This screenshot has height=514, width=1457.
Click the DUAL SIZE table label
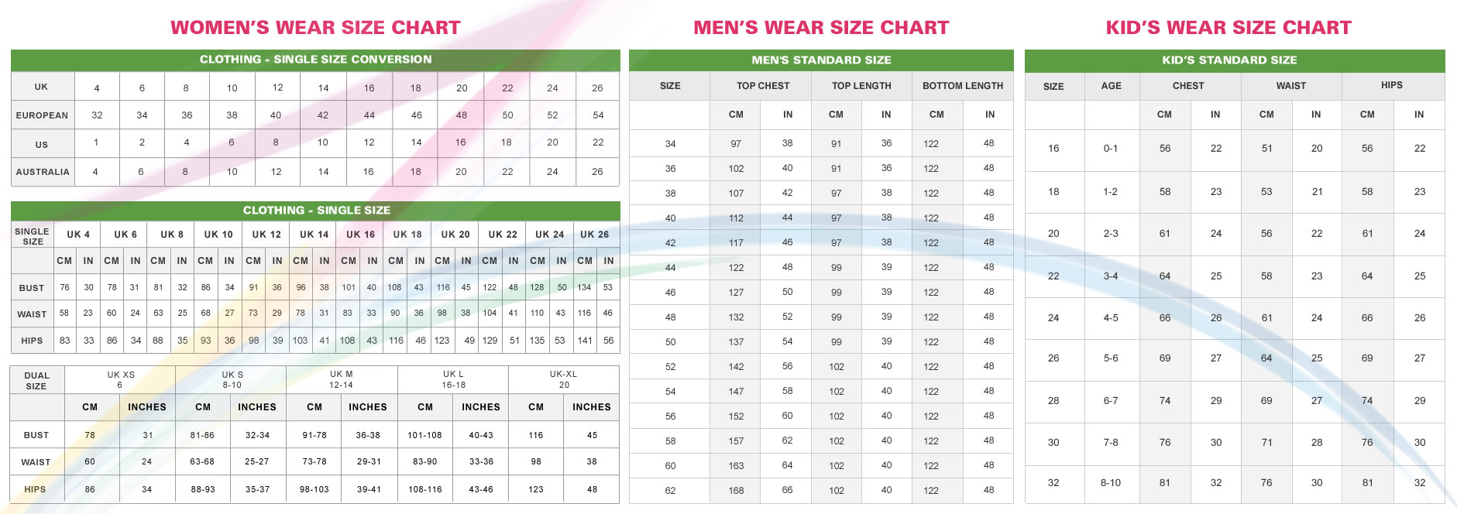(36, 381)
